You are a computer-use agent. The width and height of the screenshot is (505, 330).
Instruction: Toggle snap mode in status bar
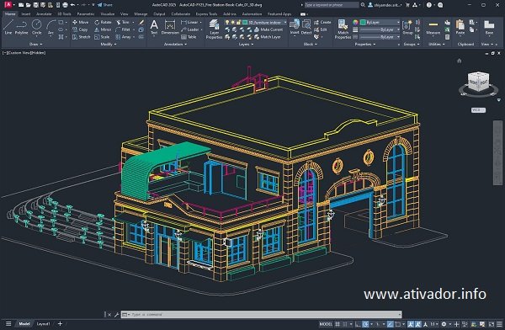pyautogui.click(x=345, y=324)
